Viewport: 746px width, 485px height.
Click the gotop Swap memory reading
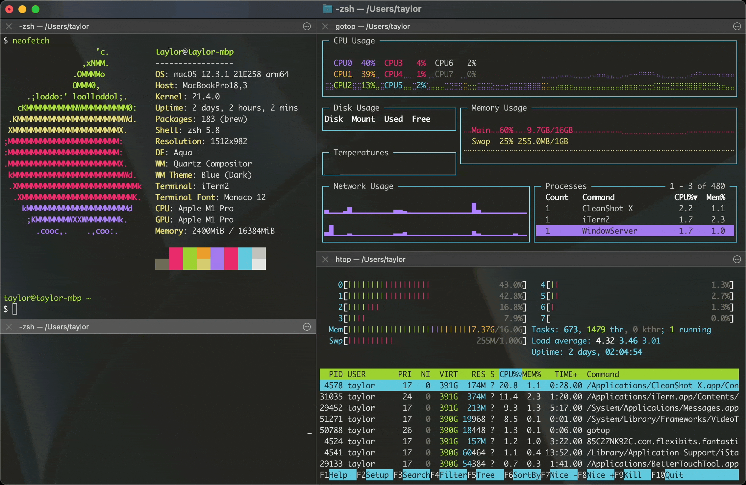(x=520, y=141)
